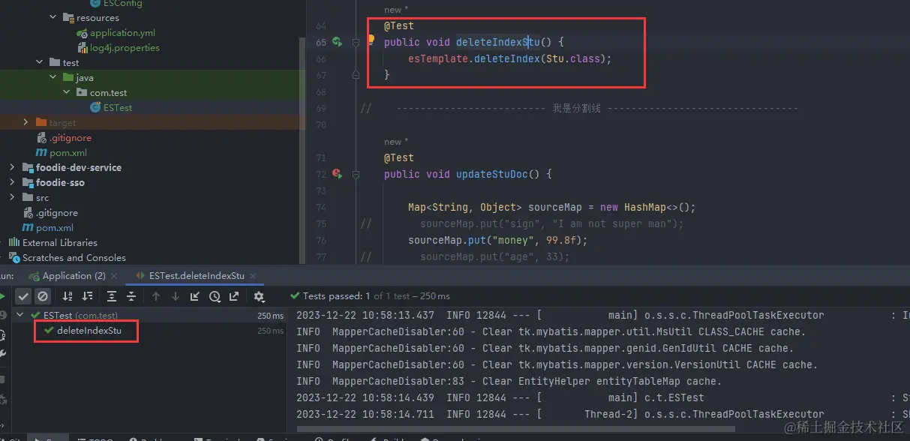Viewport: 910px width, 441px height.
Task: Collapse the ESTest node in test results
Action: point(22,316)
